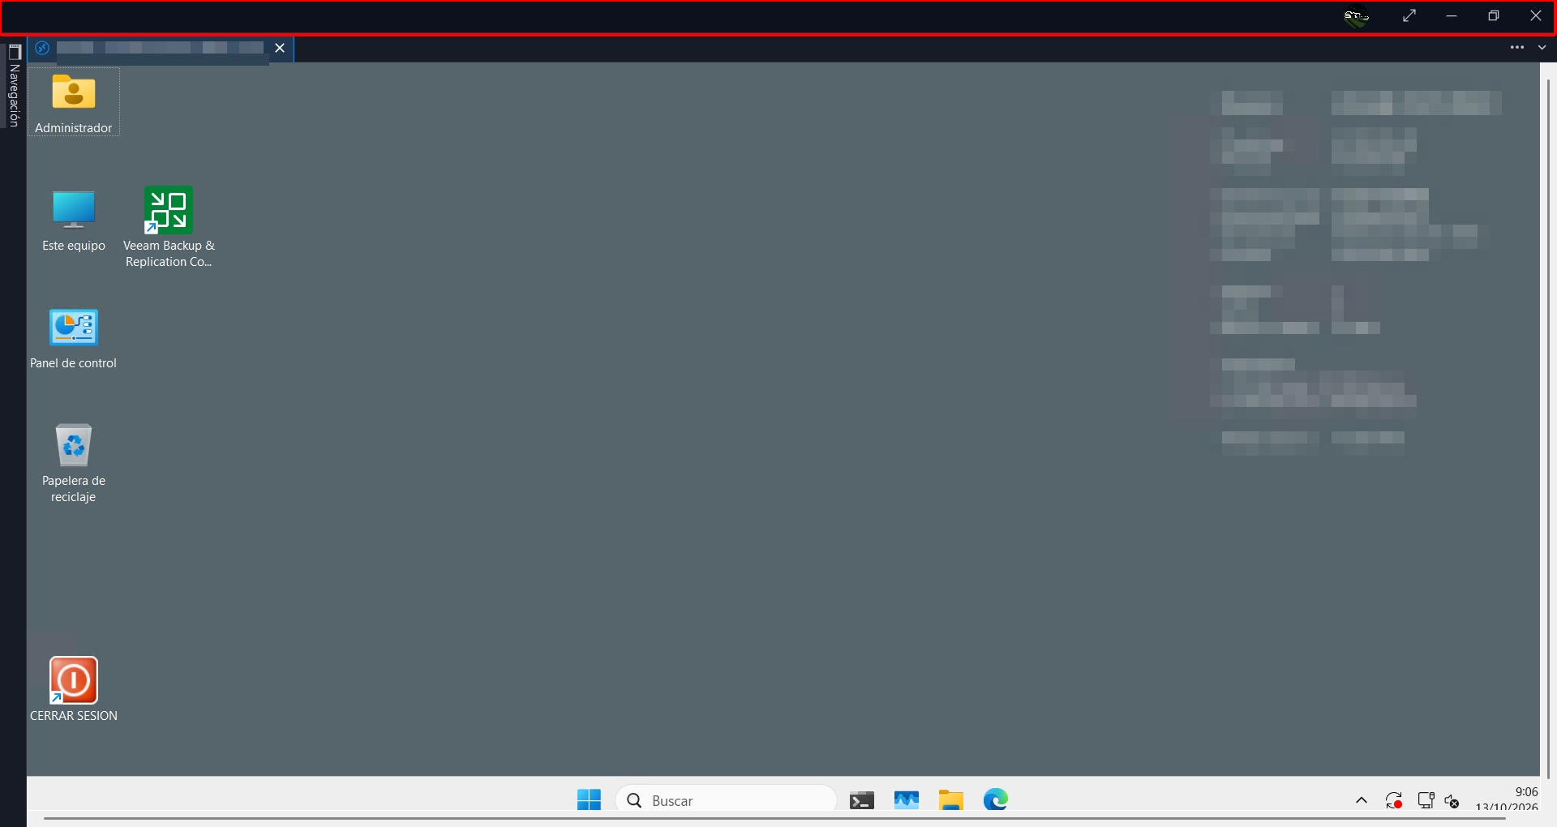Click the vertical scrollbar on the right edge
Screen dimensions: 1557x827
pos(1548,430)
